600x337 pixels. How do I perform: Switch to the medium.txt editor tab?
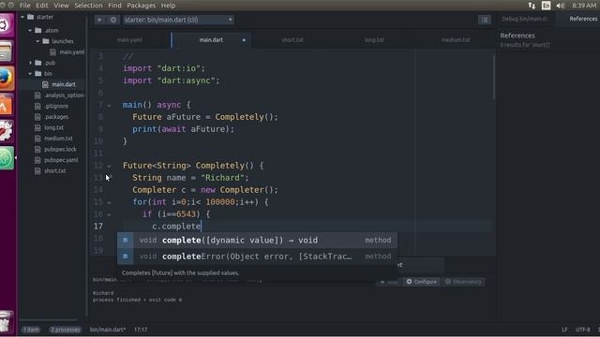coord(456,40)
